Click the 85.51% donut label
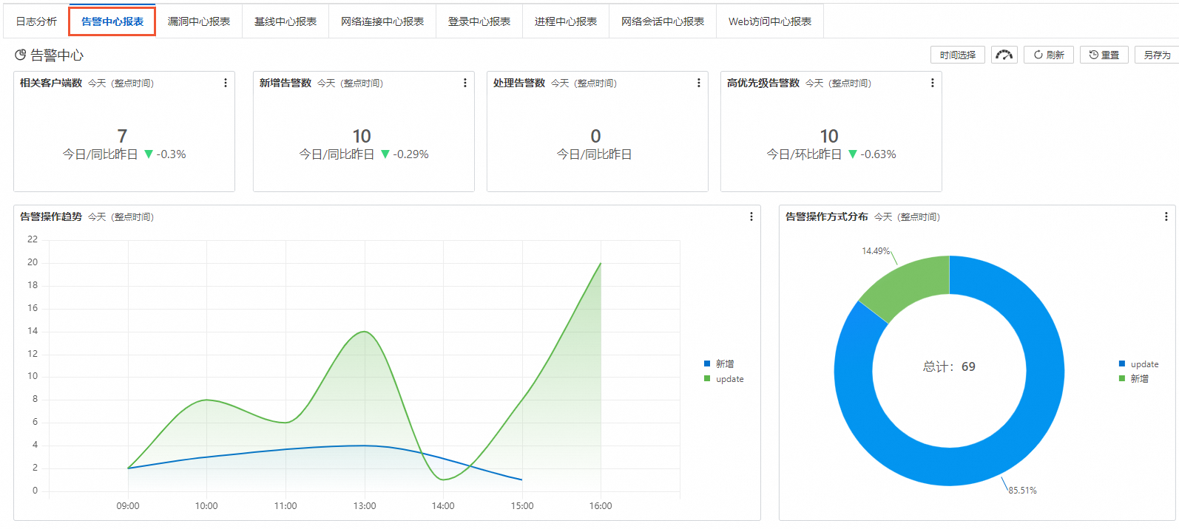The height and width of the screenshot is (529, 1179). [1022, 491]
